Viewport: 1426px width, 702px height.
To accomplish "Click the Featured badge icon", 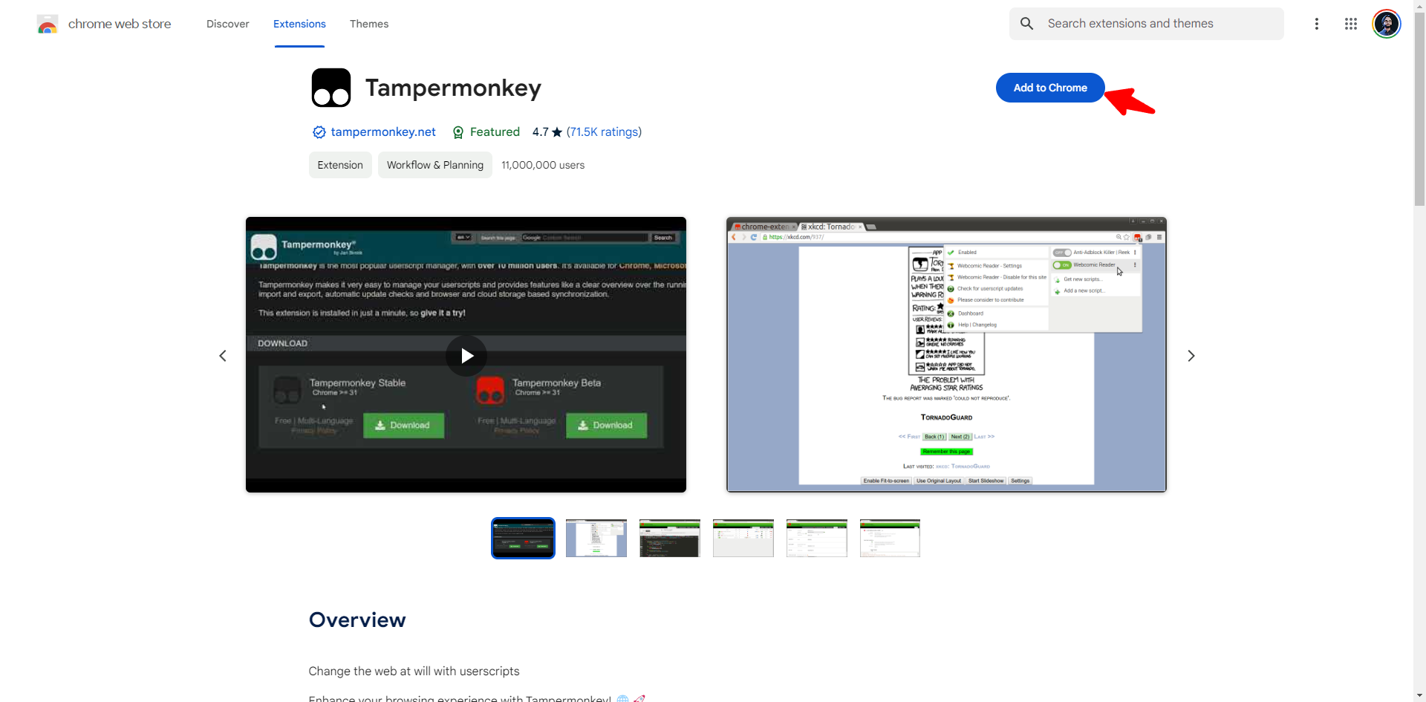I will pos(458,132).
